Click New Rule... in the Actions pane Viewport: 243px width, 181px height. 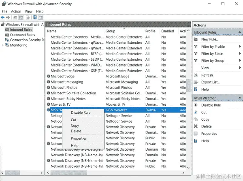210,39
